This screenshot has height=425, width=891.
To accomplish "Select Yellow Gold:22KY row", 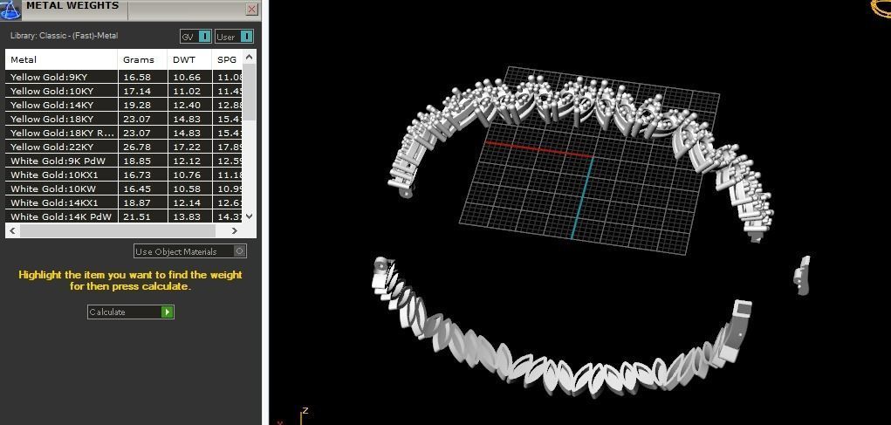I will 124,147.
